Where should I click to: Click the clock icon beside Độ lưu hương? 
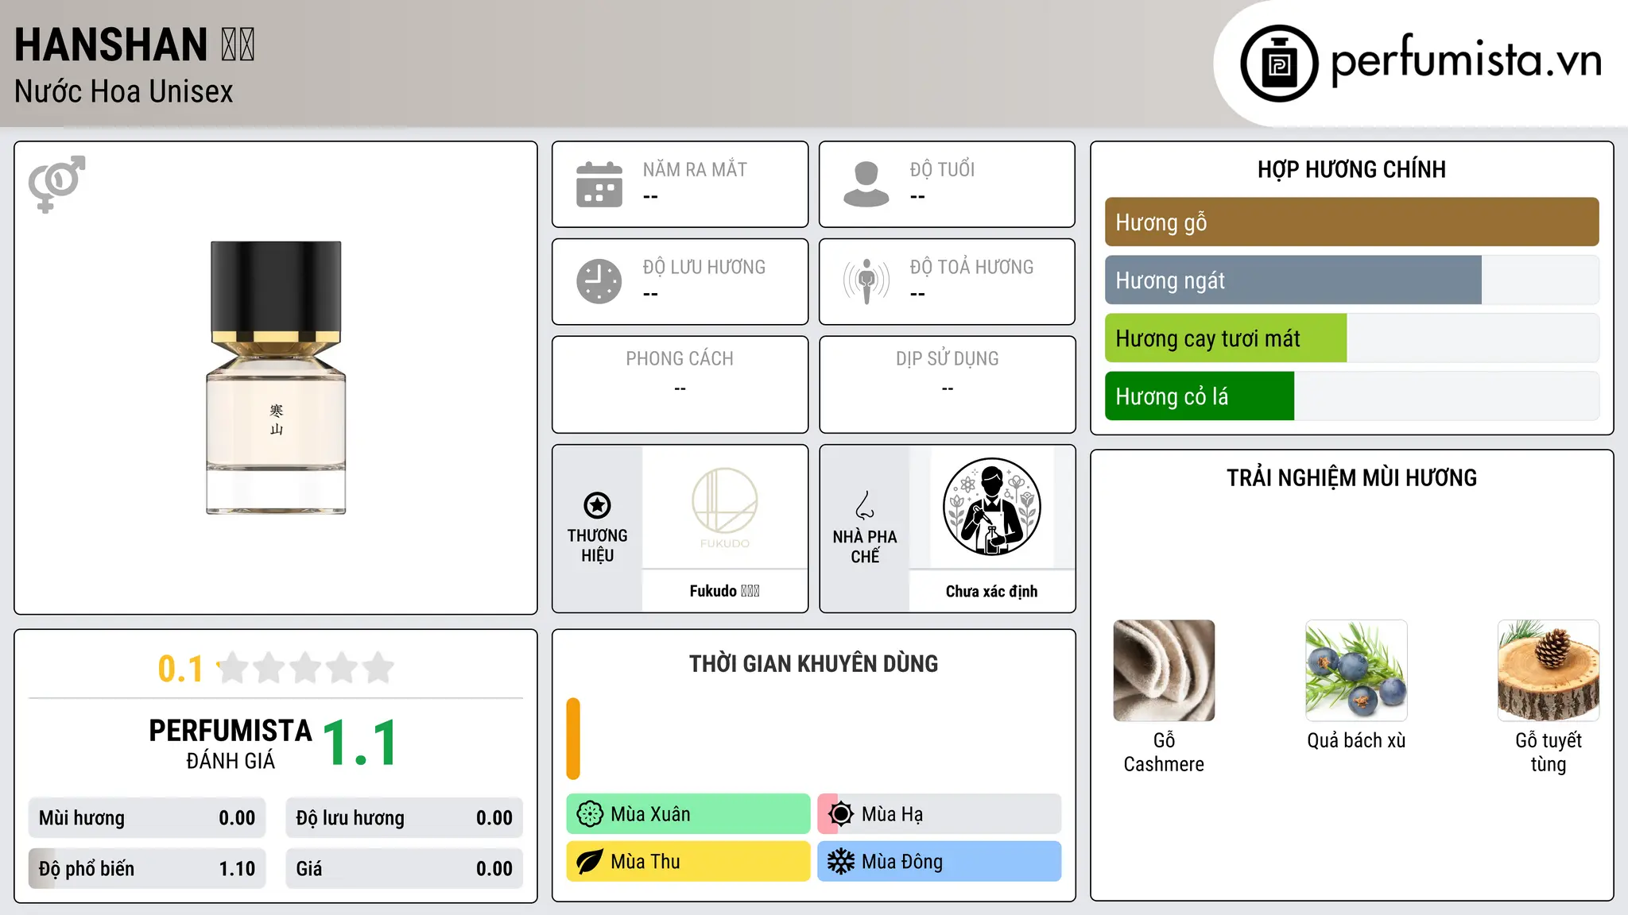pos(599,281)
